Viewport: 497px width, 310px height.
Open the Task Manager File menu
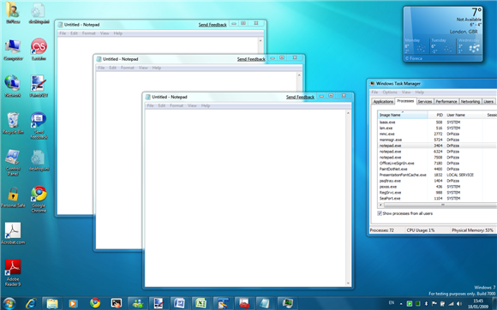pos(374,92)
